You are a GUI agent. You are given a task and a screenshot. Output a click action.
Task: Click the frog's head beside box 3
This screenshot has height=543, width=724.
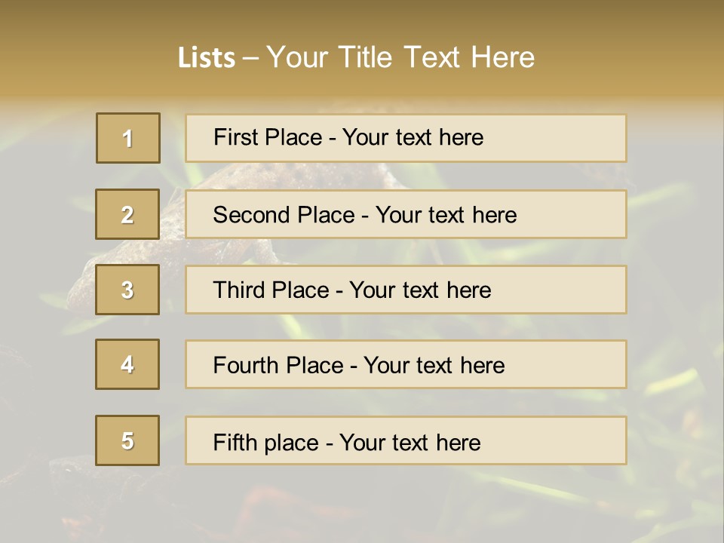pos(81,287)
